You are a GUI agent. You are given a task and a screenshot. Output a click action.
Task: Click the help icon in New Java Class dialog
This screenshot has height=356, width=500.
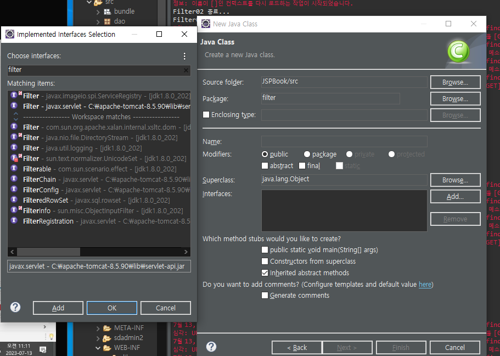[211, 347]
